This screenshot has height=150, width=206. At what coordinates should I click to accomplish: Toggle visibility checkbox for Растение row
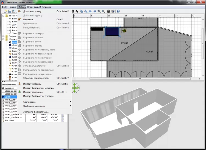coord(63,120)
